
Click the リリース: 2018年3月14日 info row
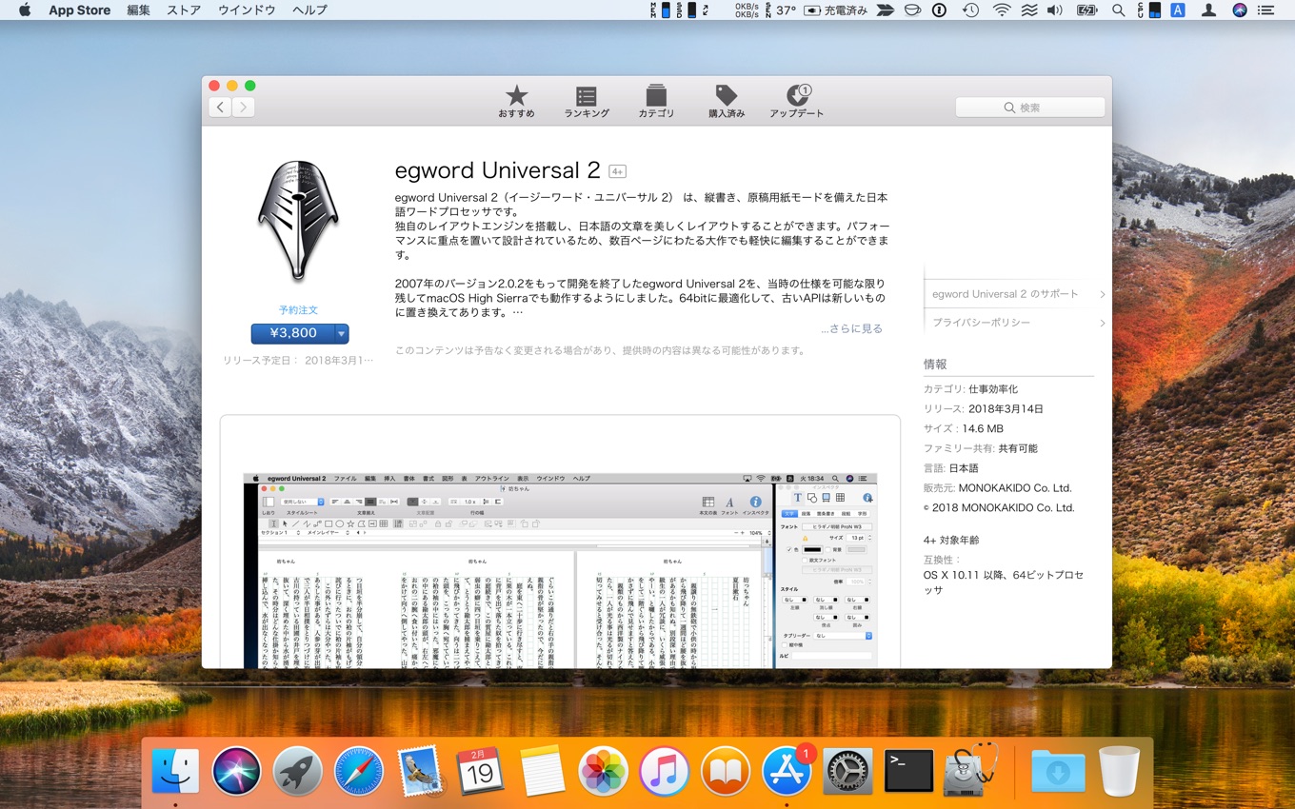984,409
